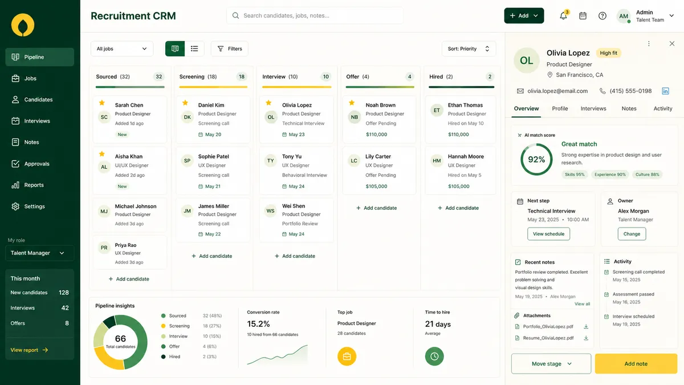Focus the search candidates, jobs, notes field
The width and height of the screenshot is (684, 385).
click(315, 16)
